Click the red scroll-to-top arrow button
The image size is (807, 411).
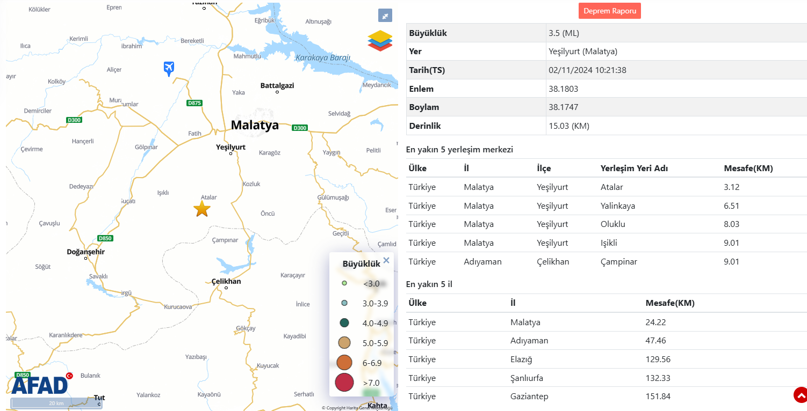(x=801, y=395)
